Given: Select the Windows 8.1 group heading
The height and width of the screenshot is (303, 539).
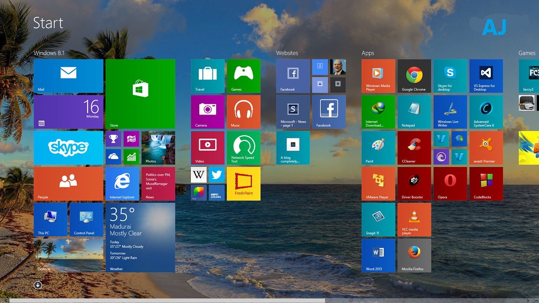Looking at the screenshot, I should pyautogui.click(x=49, y=53).
